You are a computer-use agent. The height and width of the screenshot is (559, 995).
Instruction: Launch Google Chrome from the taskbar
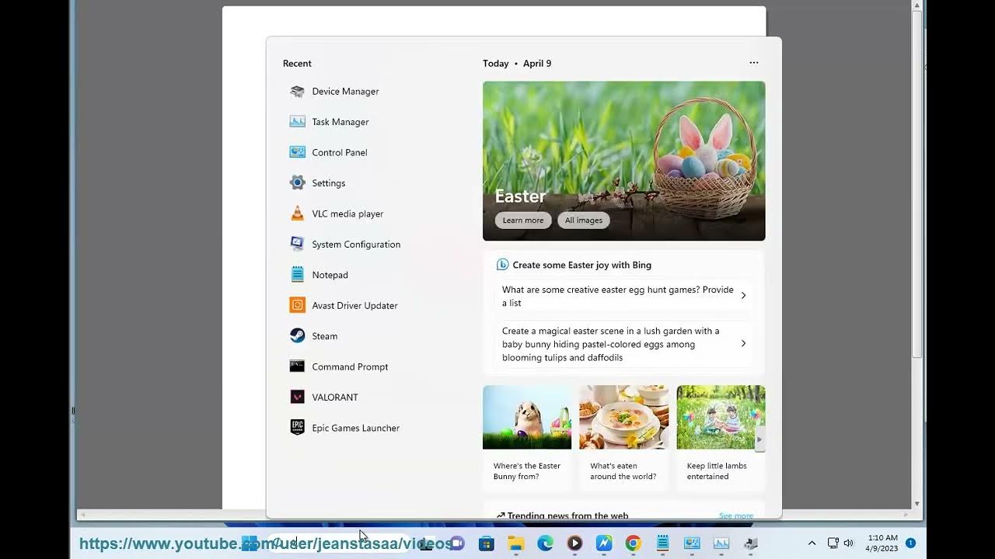coord(634,543)
